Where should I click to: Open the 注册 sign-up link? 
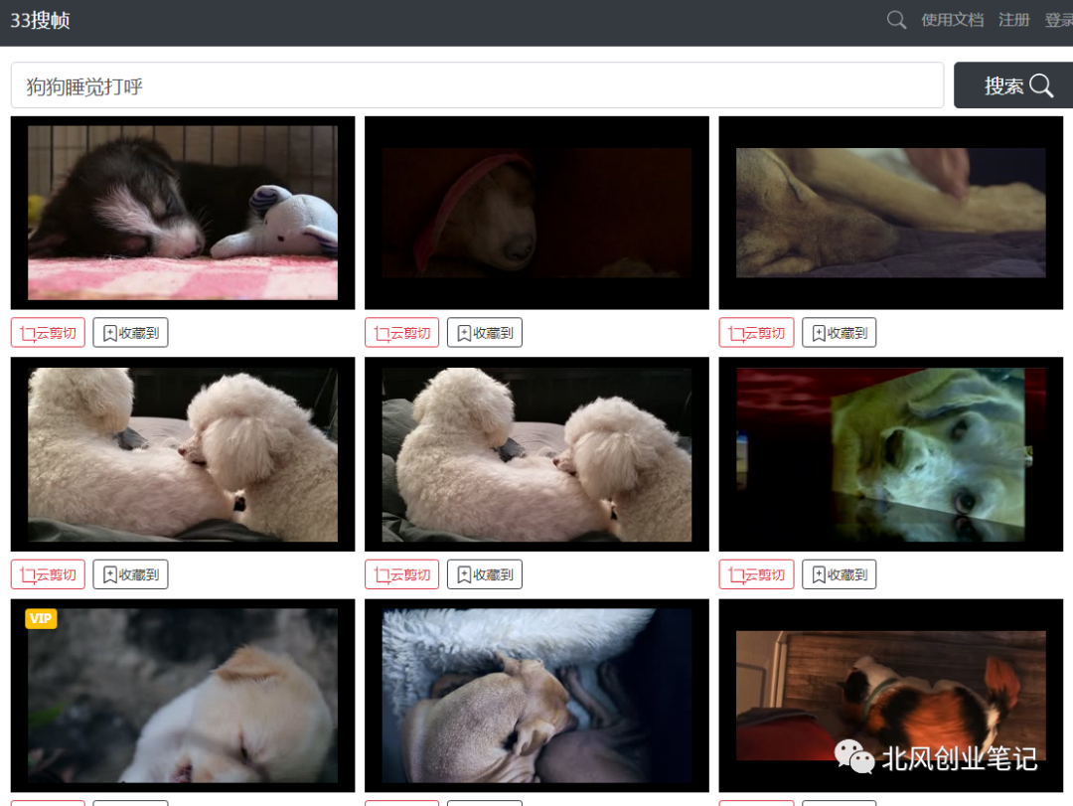tap(1013, 20)
